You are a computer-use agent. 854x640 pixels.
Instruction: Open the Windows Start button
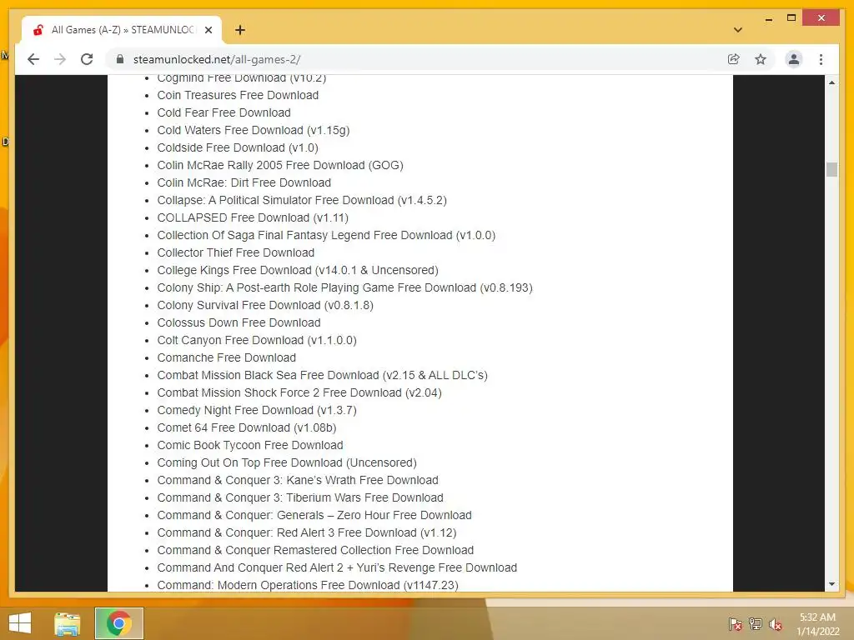pyautogui.click(x=20, y=623)
